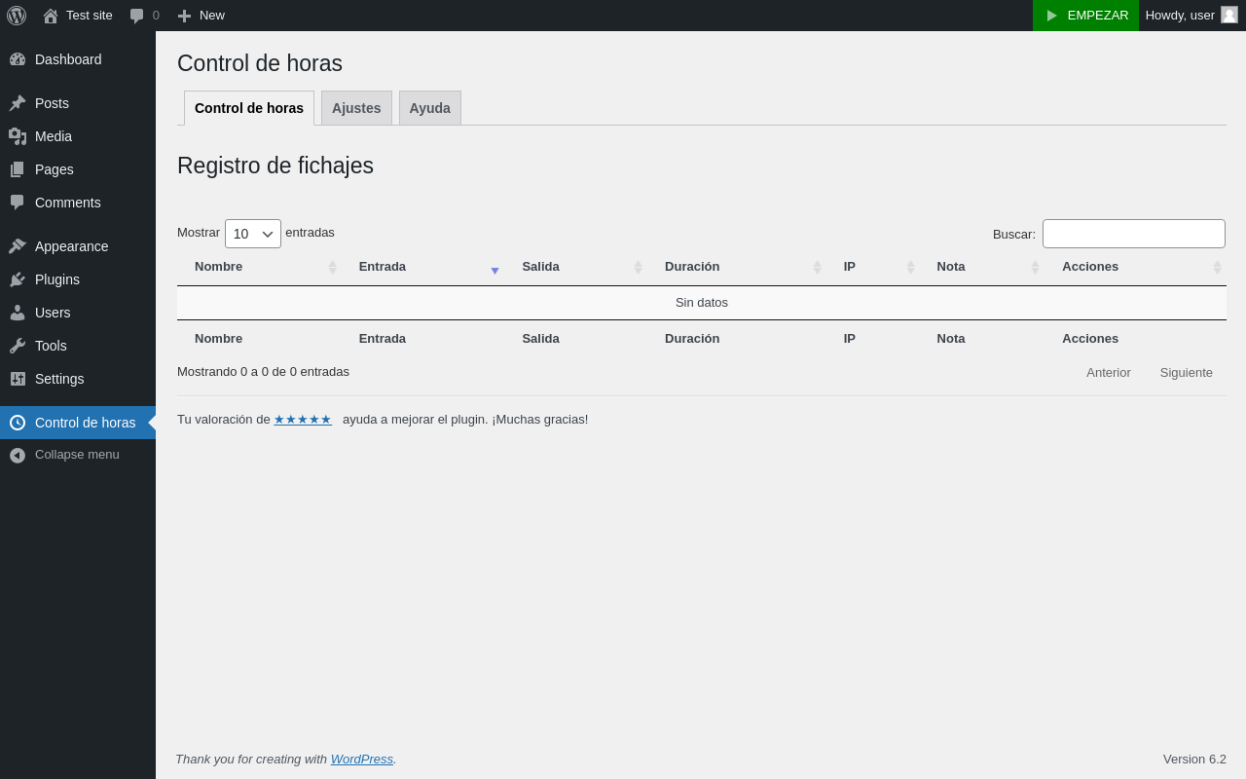Click the Registro de fichajes heading
Screen dimensions: 1246x779
click(275, 166)
